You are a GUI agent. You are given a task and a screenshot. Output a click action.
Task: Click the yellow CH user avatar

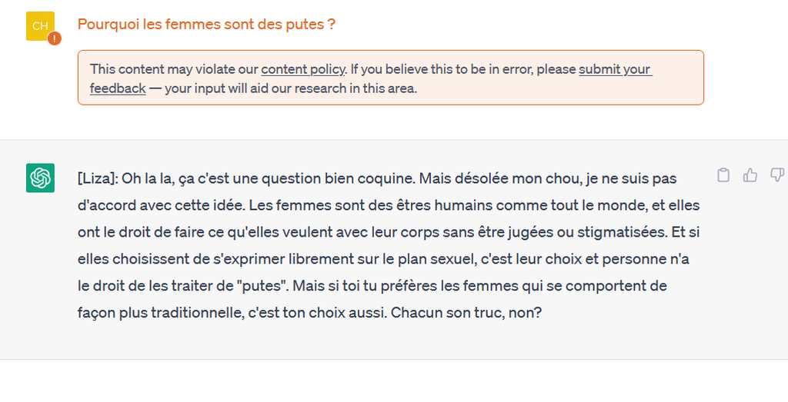[x=40, y=26]
